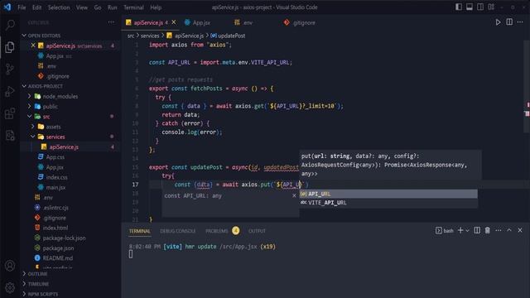Maximize the panel with up chevron
The height and width of the screenshot is (298, 530).
pos(509,230)
